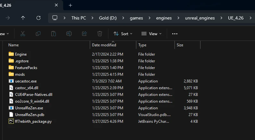Navigate to engines breadcrumb
255x140 pixels.
point(164,18)
